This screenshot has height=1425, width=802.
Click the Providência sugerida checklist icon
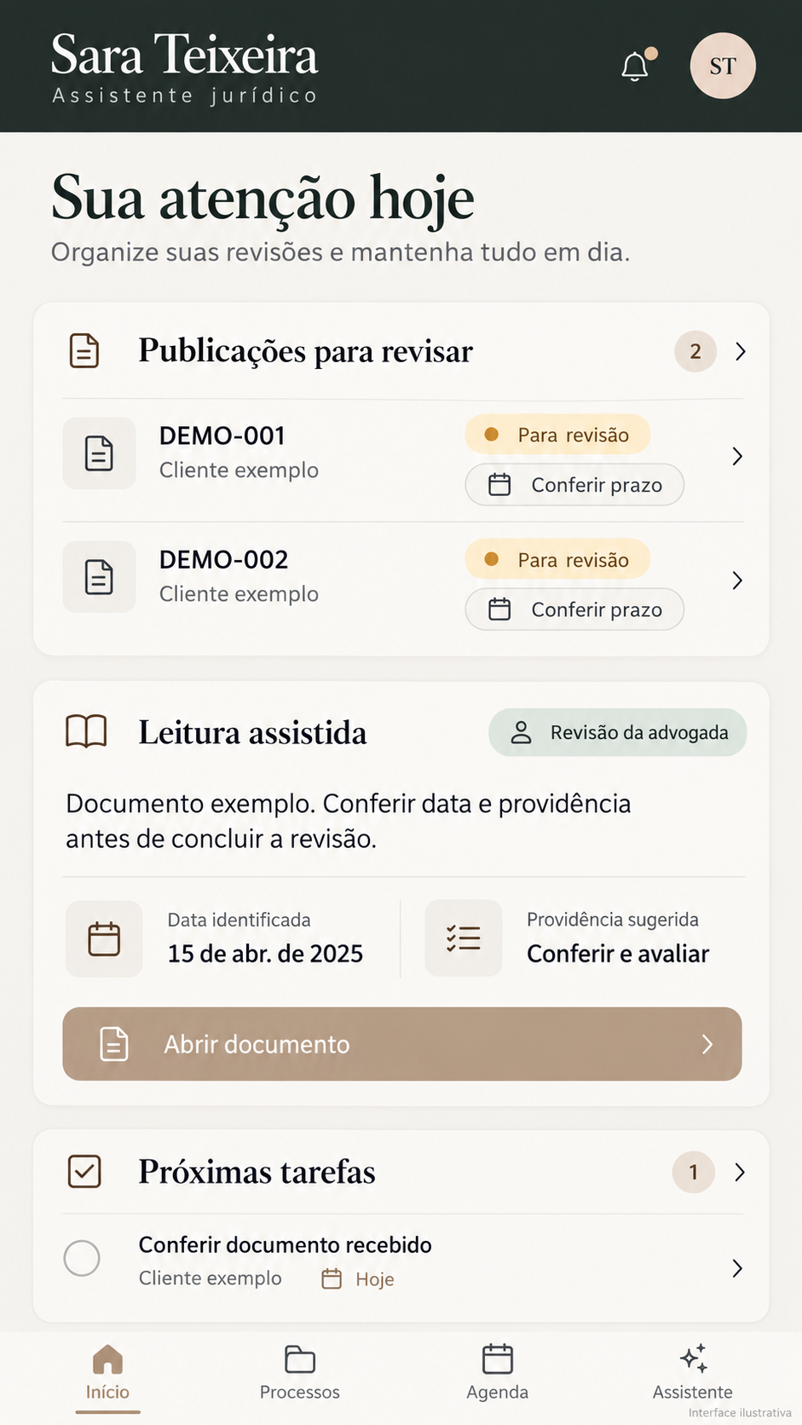[x=464, y=938]
